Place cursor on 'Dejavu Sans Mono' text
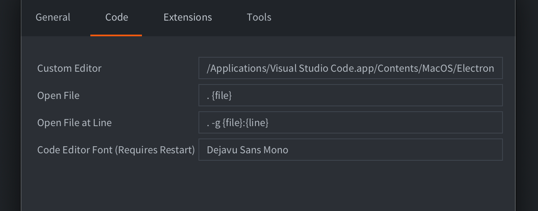538x211 pixels. click(247, 150)
